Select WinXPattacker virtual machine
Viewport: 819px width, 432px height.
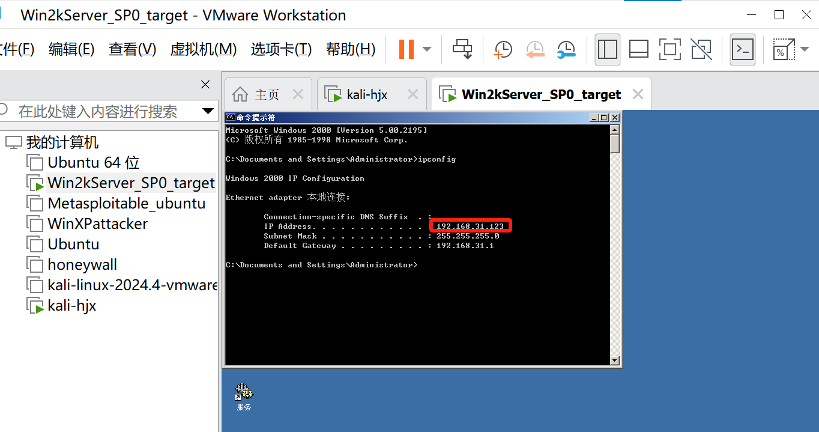tap(98, 224)
